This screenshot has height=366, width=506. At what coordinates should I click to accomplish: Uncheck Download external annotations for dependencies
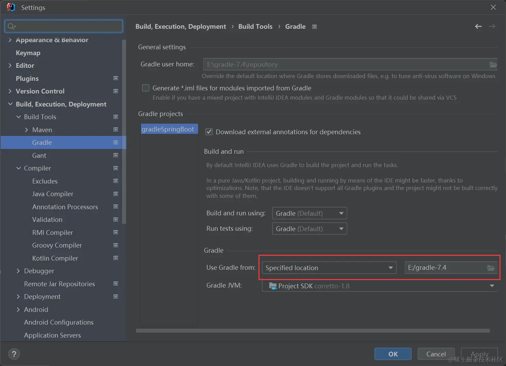[x=209, y=132]
